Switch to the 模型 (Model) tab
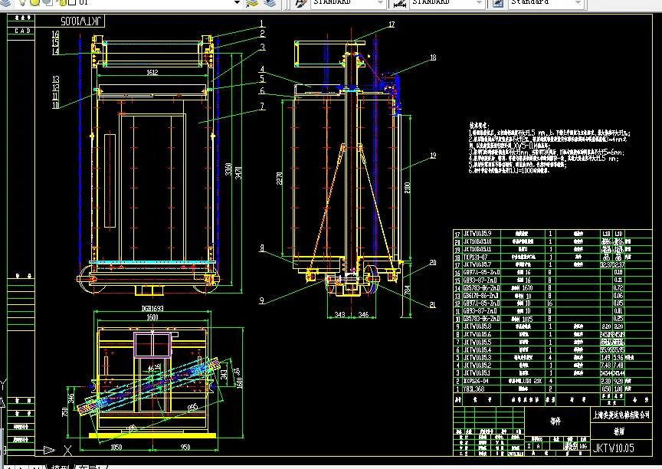The height and width of the screenshot is (469, 662). tap(60, 467)
